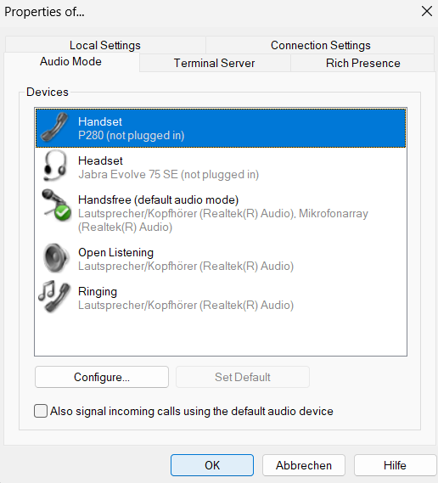
Task: Cancel with the Abbrechen button
Action: (304, 465)
